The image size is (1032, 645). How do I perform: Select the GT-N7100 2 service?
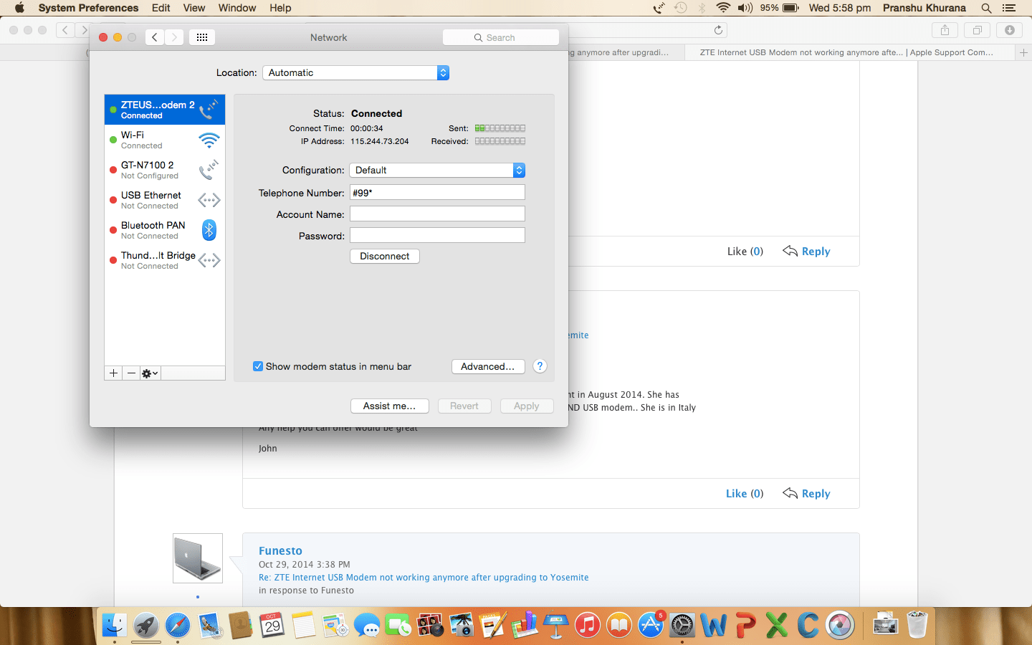[165, 170]
